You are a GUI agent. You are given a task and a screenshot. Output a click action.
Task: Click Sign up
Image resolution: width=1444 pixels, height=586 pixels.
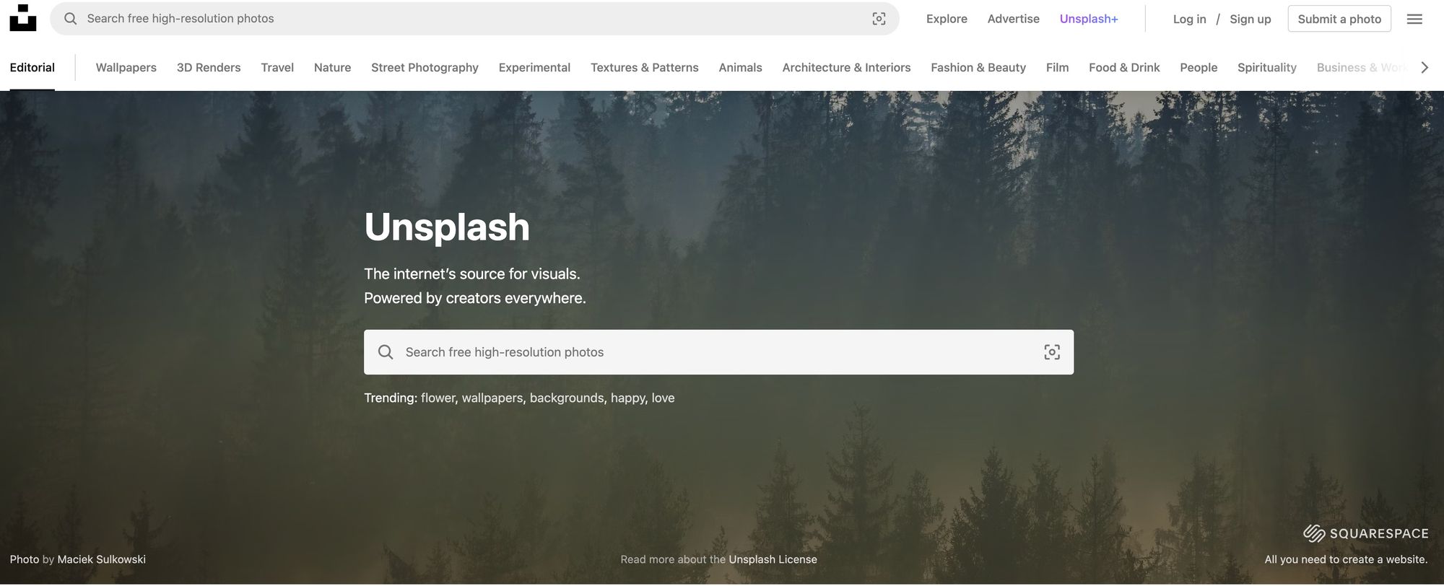pyautogui.click(x=1250, y=19)
